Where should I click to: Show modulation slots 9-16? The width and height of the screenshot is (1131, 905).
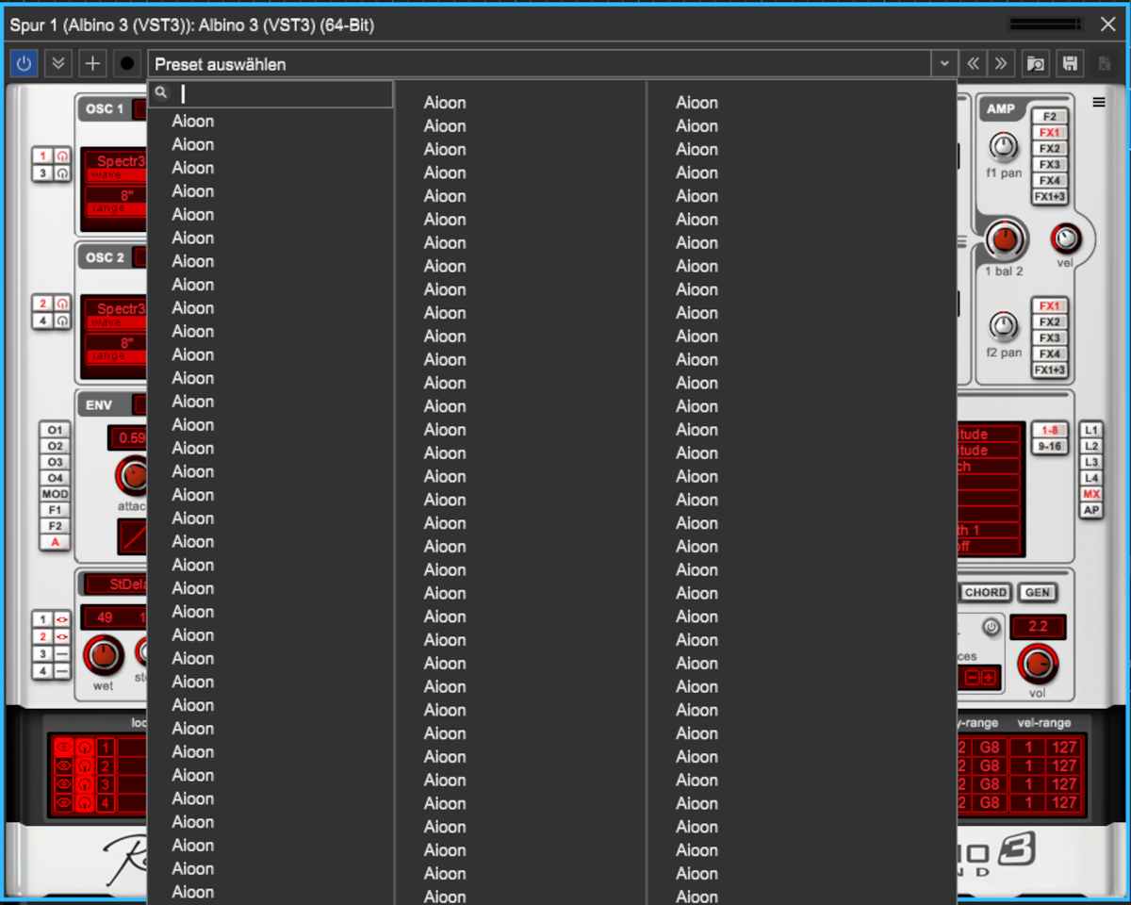[1050, 447]
